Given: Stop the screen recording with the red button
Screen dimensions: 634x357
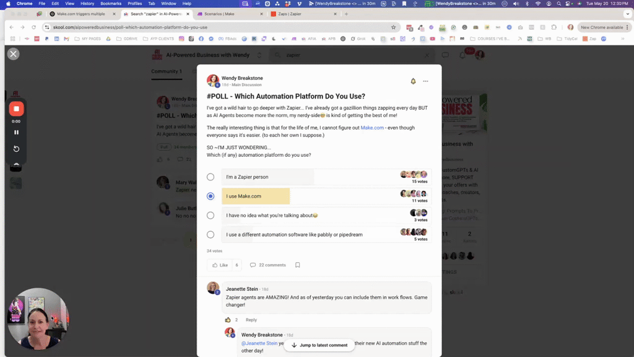Looking at the screenshot, I should [x=16, y=108].
